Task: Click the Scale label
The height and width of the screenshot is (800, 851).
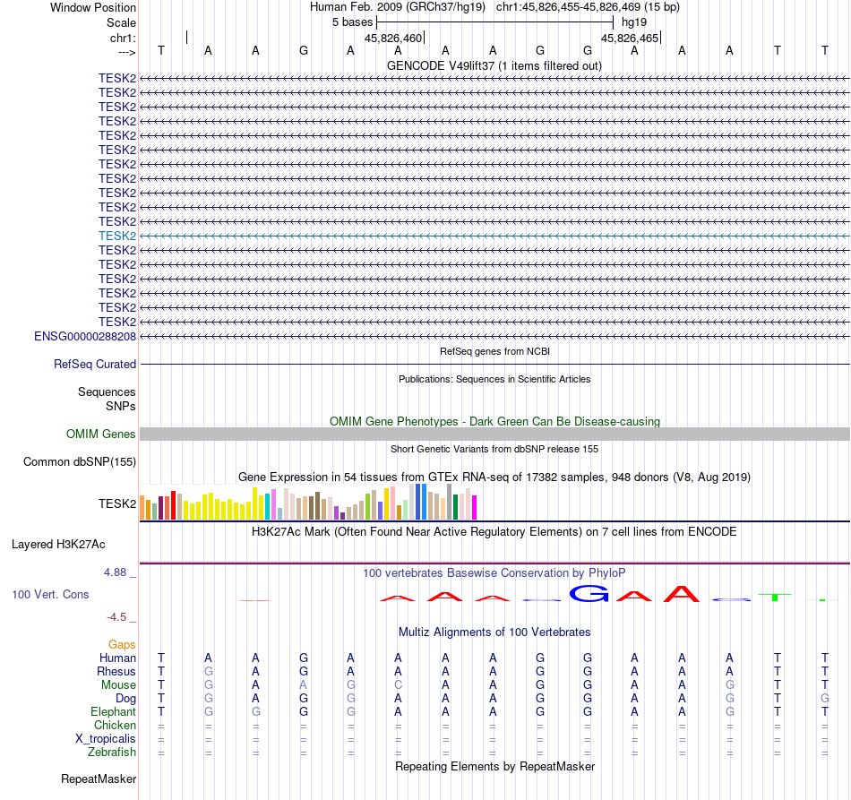Action: [x=121, y=22]
